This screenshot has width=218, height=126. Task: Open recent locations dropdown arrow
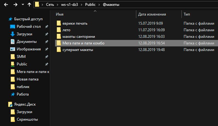tap(23, 5)
